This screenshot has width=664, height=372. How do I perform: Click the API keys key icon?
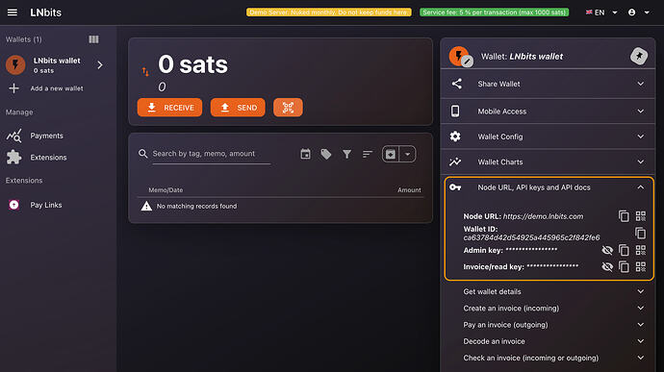pos(455,187)
